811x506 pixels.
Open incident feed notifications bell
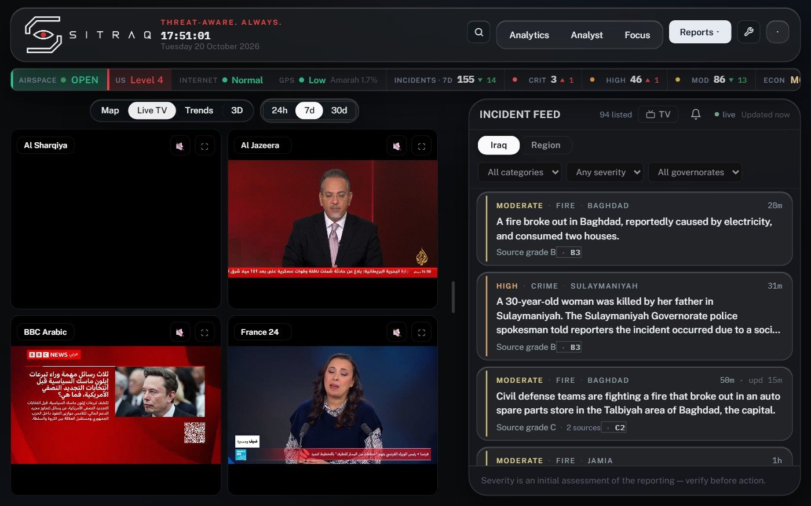[x=696, y=115]
